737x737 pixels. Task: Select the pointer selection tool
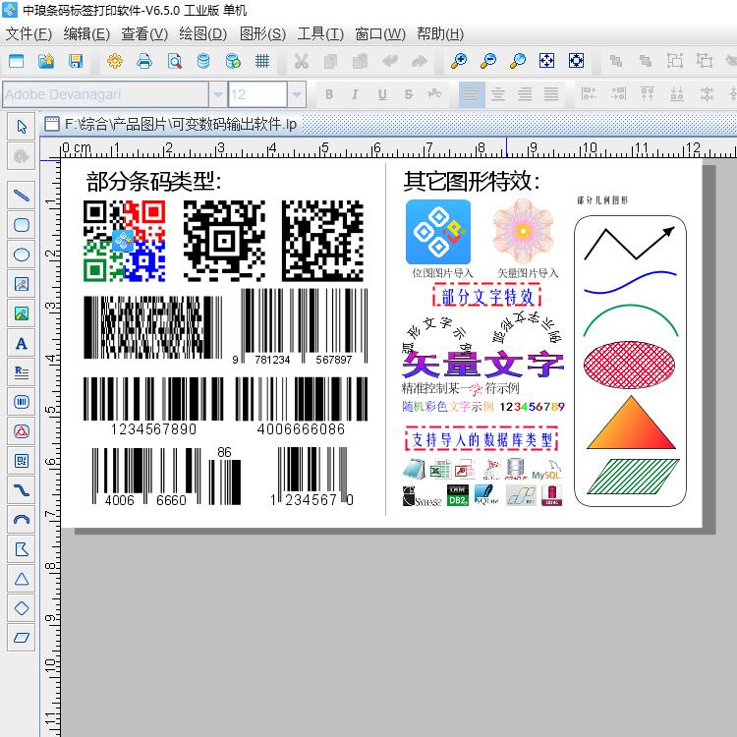[22, 127]
